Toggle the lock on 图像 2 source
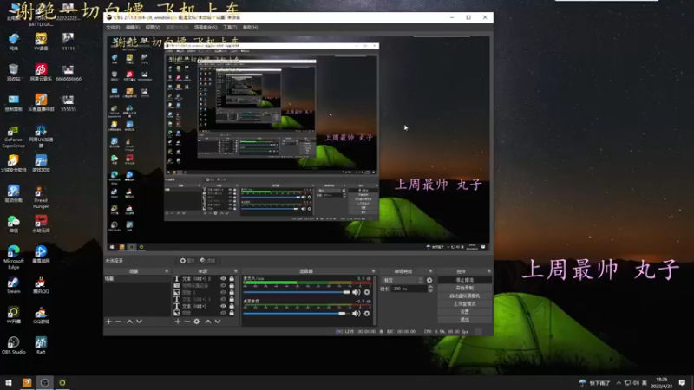Image resolution: width=694 pixels, height=390 pixels. click(232, 292)
